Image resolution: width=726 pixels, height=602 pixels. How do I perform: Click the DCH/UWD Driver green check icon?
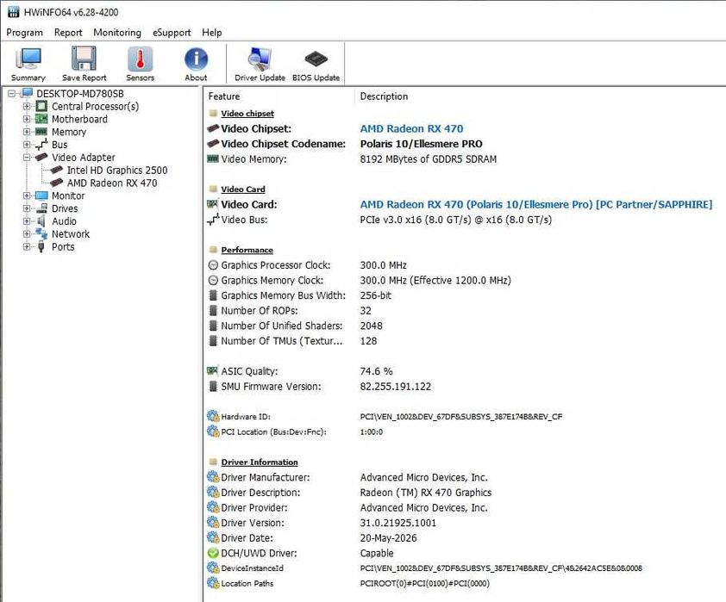click(213, 553)
